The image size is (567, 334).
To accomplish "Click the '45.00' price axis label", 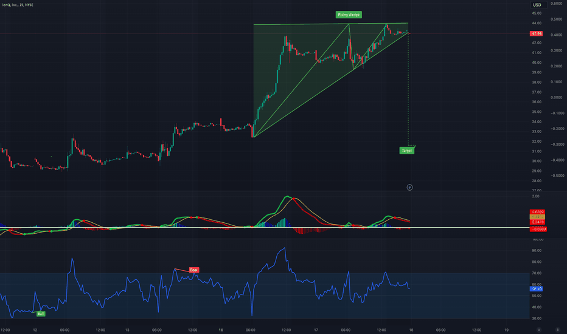I will 536,13.
